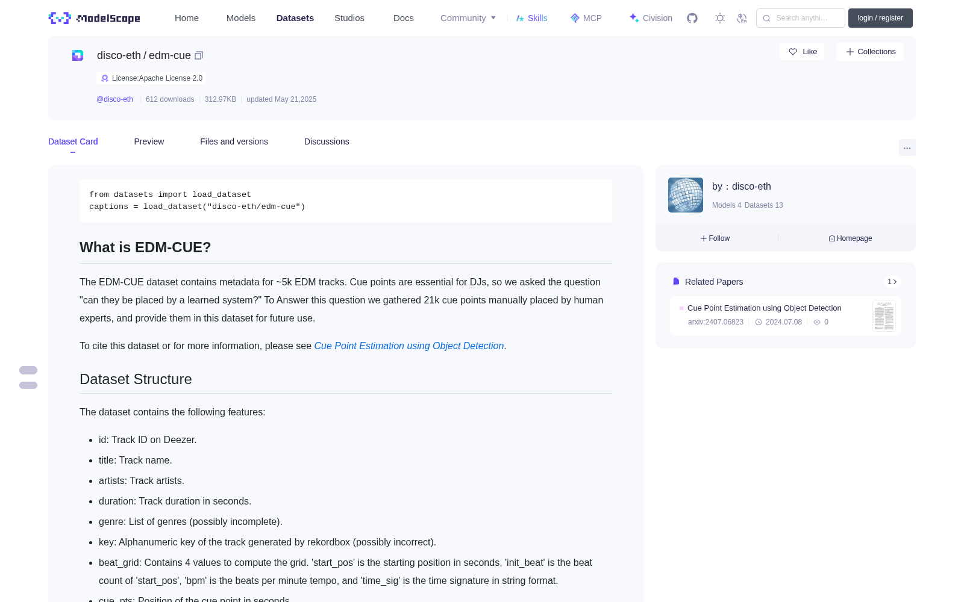Click the lower floating sidebar pill button
Image resolution: width=964 pixels, height=602 pixels.
[x=28, y=385]
